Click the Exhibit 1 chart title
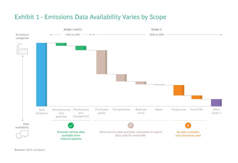Screen dimensions: 238x163 point(90,17)
